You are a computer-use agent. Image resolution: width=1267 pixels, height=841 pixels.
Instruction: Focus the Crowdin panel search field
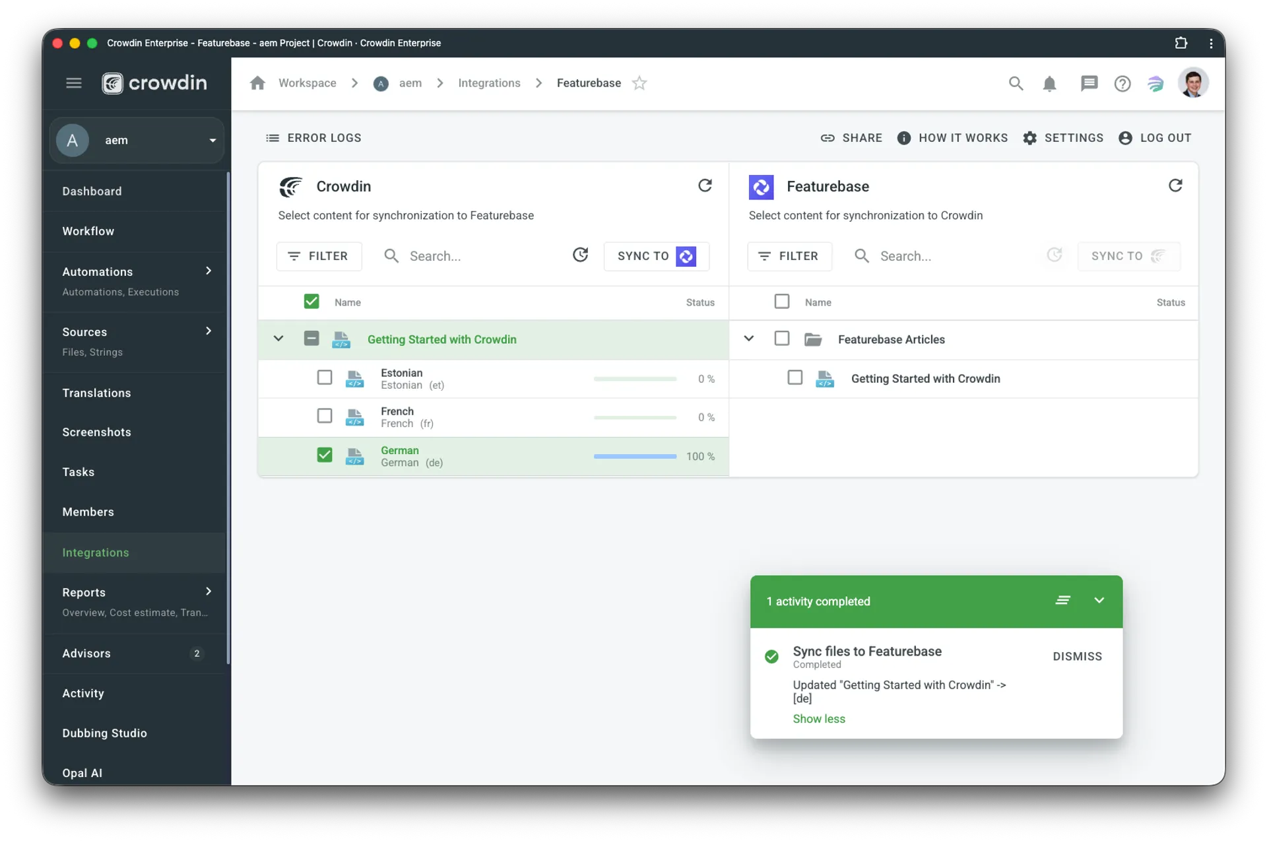[471, 256]
